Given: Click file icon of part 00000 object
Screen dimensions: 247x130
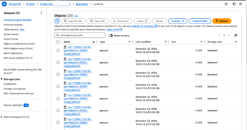Looking at the screenshot, I should pyautogui.click(x=65, y=47).
